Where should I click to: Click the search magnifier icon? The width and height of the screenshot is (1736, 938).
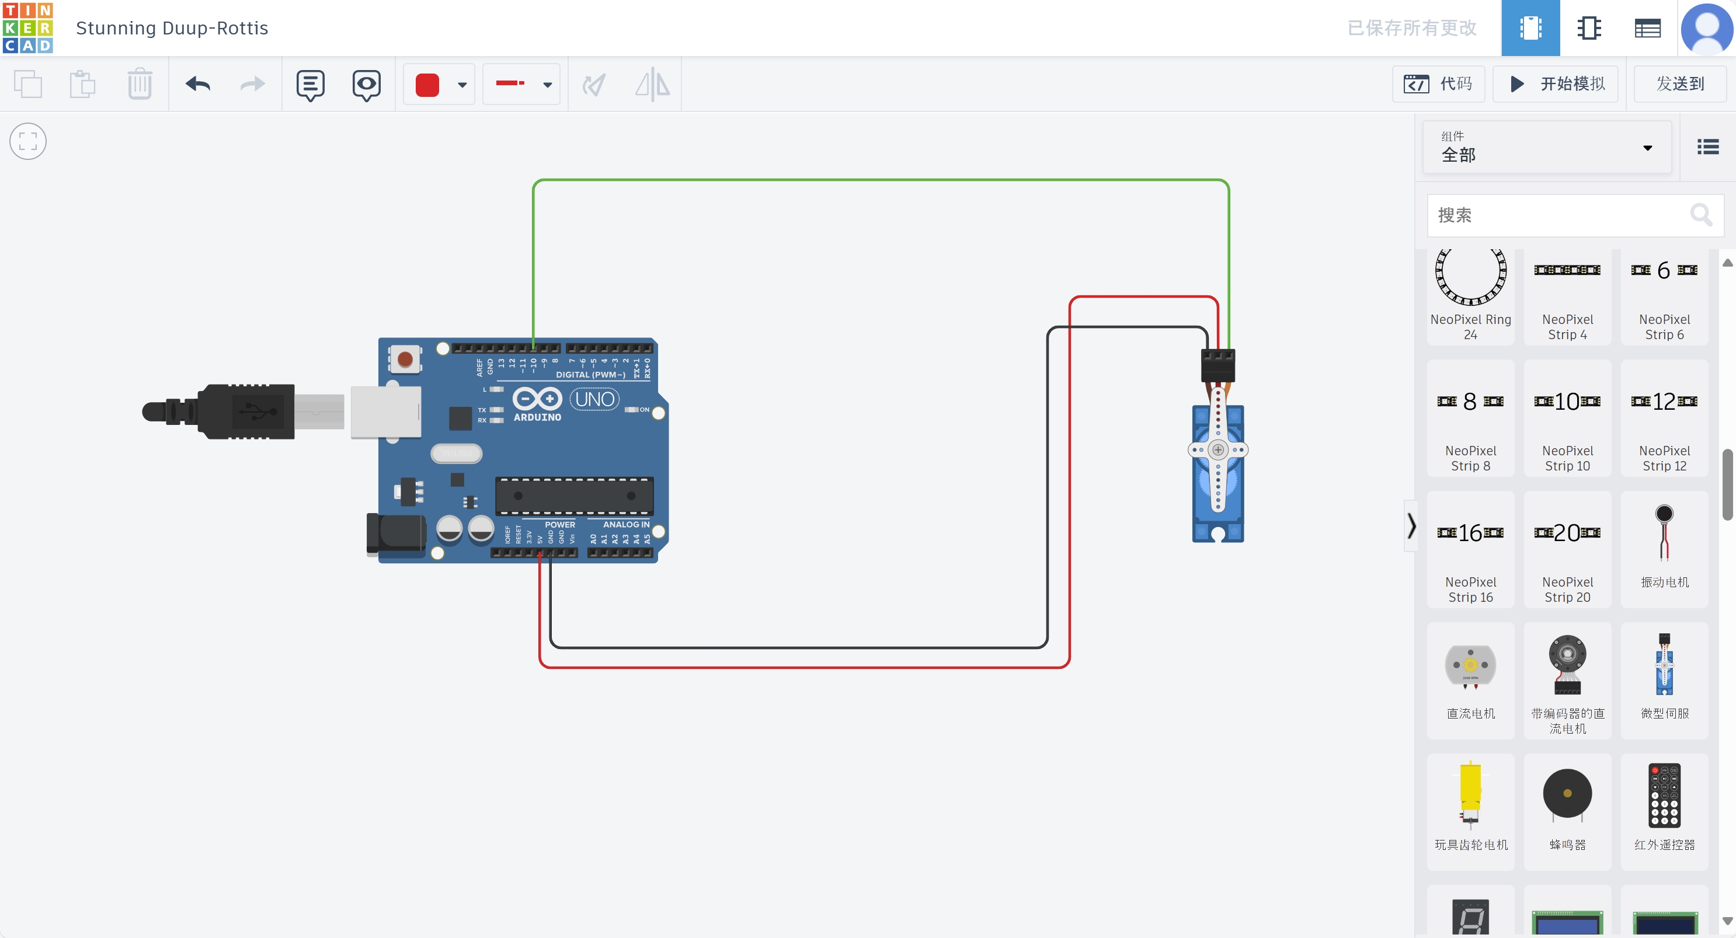tap(1701, 215)
